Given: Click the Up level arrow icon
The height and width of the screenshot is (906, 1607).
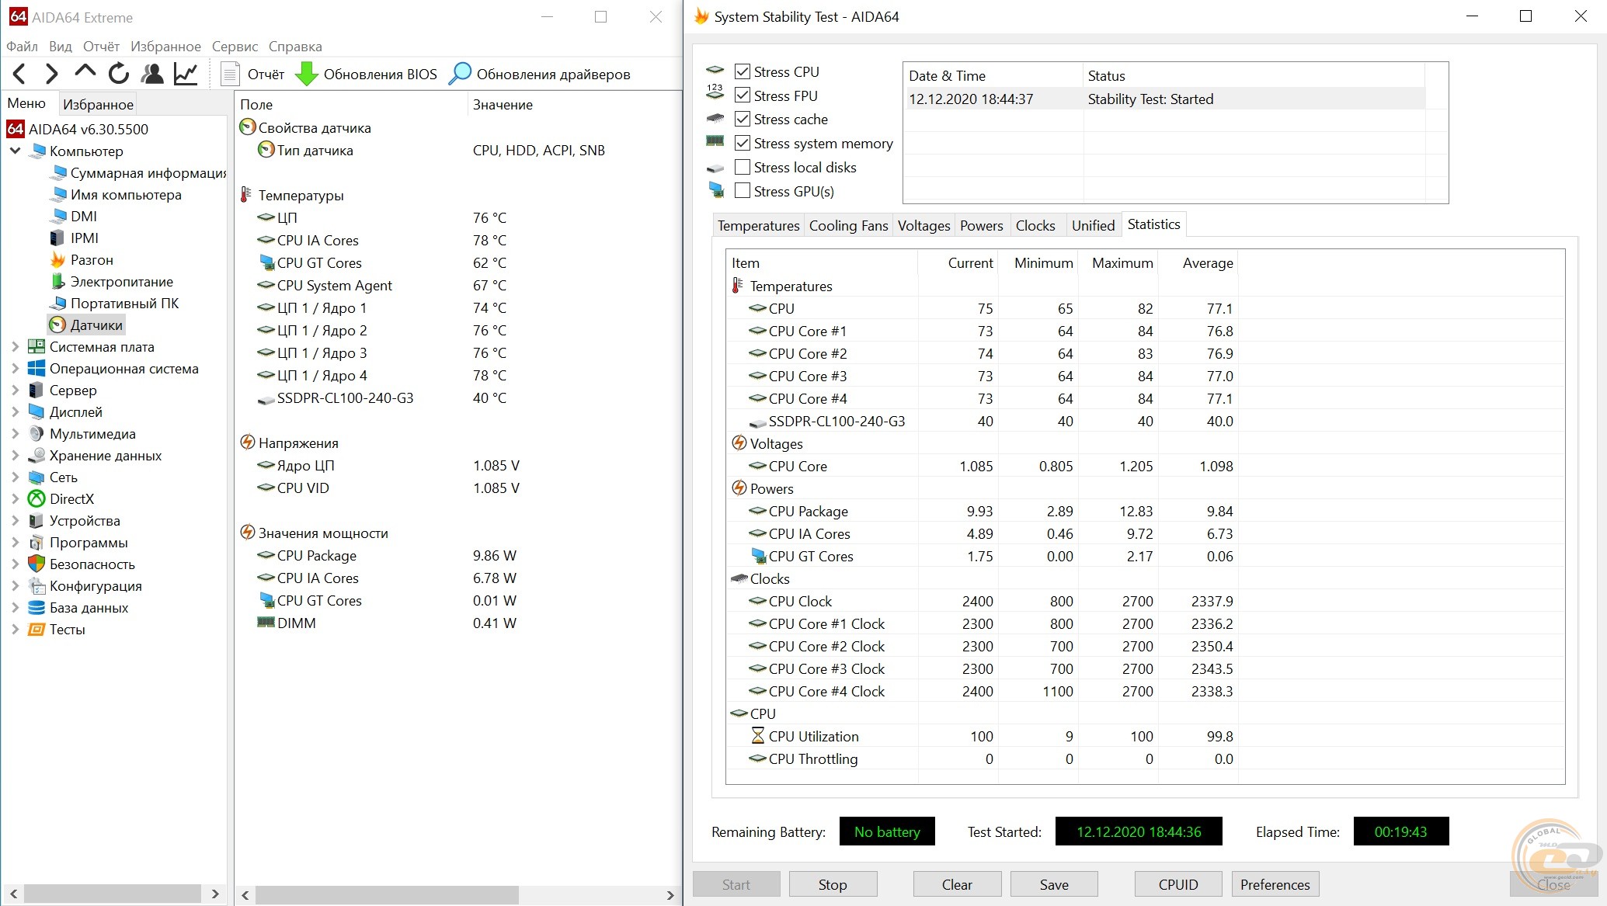Looking at the screenshot, I should click(85, 72).
